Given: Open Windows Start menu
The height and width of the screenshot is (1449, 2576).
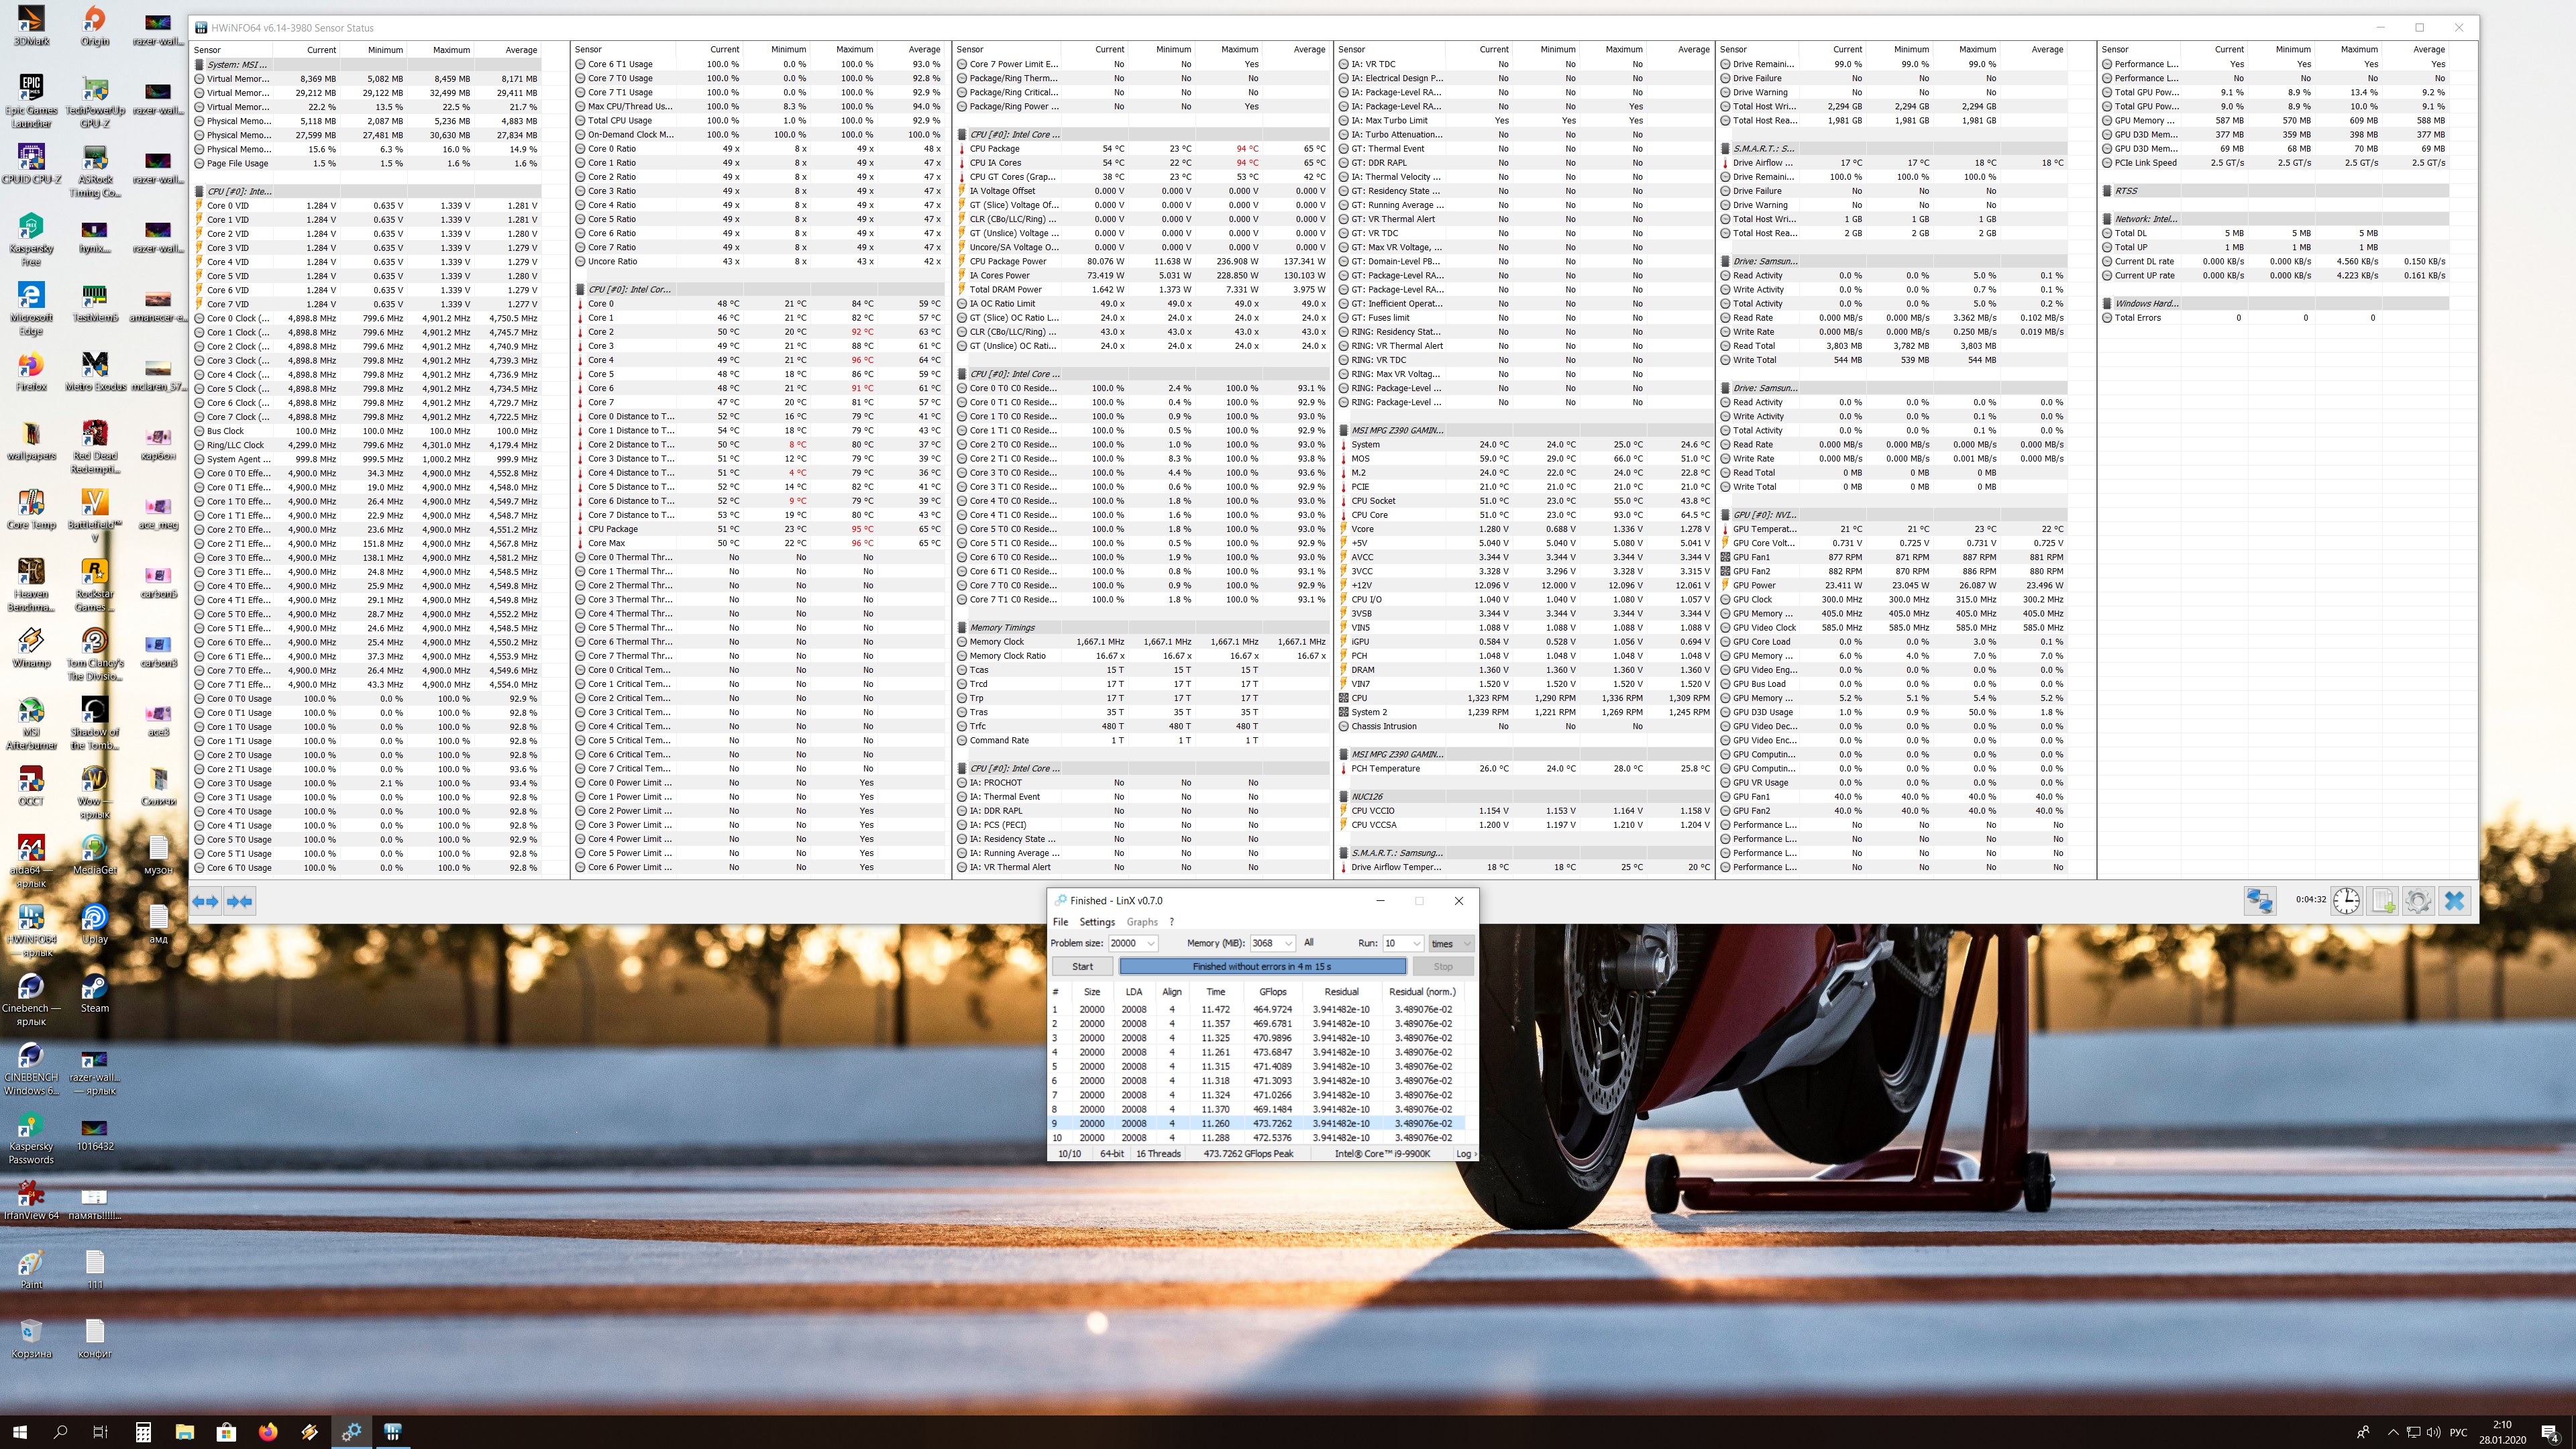Looking at the screenshot, I should [20, 1432].
